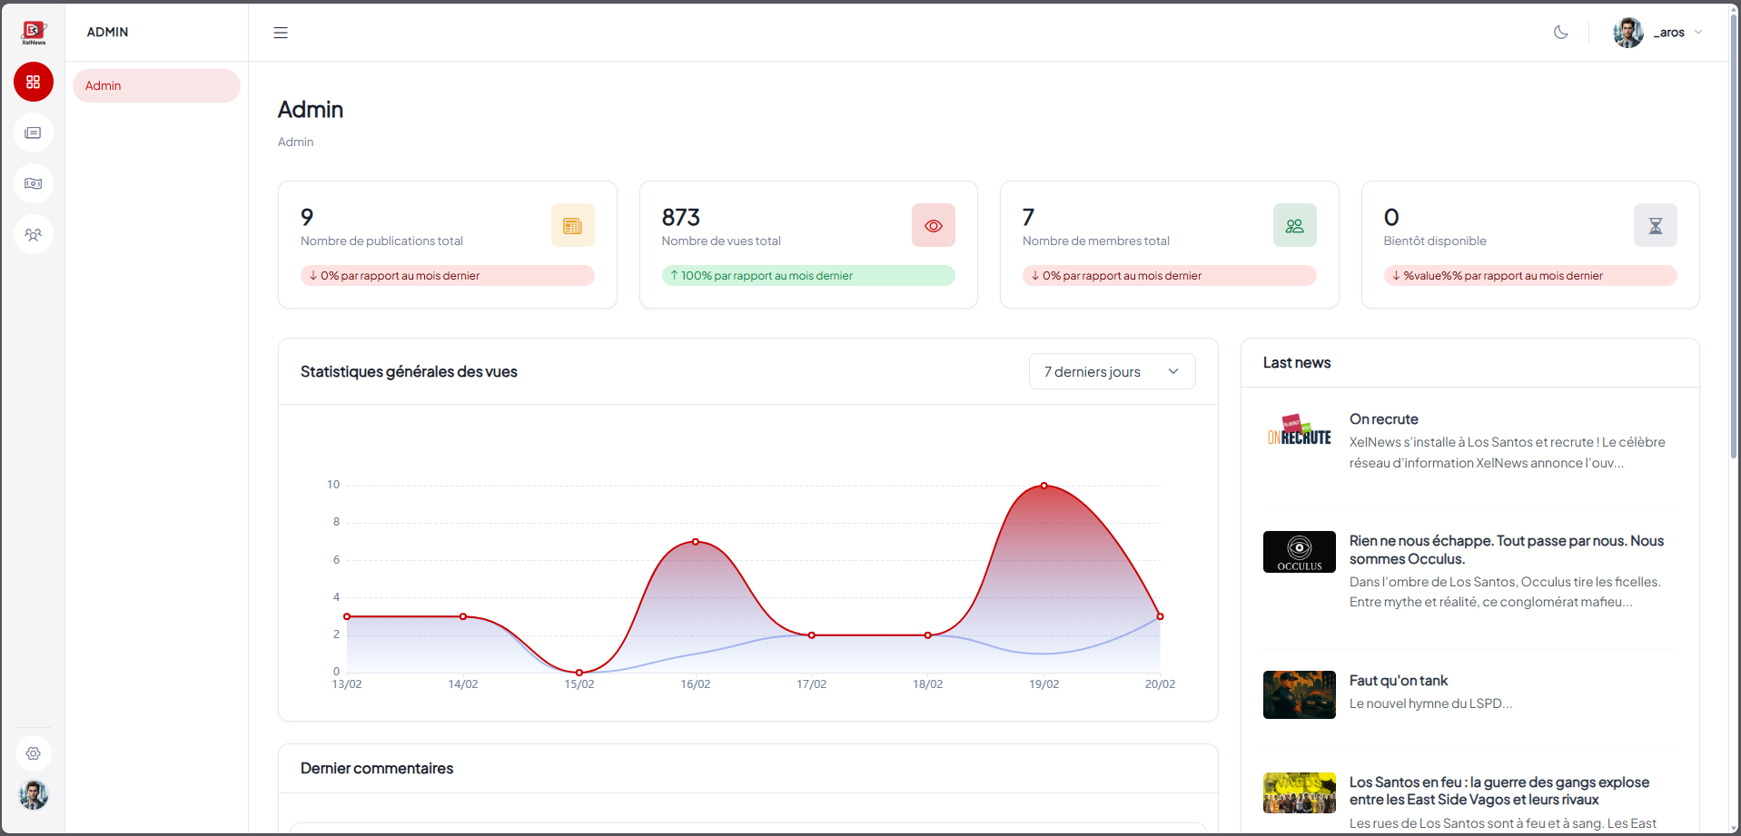Click the 19/02 peak data point
The image size is (1741, 836).
pos(1044,486)
